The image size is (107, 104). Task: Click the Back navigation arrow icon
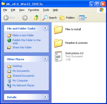(x=6, y=18)
